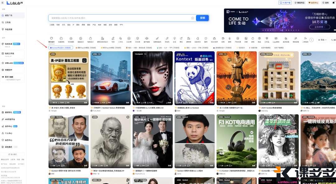Select the 会员专属模型 filter chip

pyautogui.click(x=266, y=48)
